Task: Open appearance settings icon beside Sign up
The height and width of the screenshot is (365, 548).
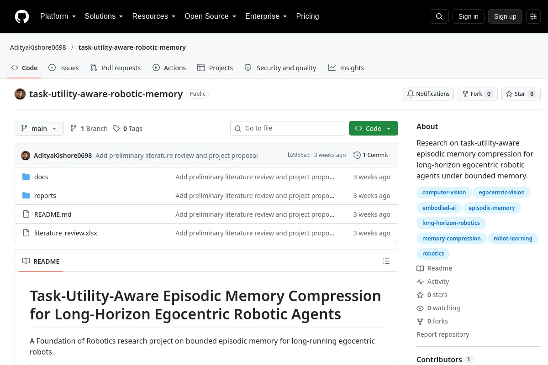Action: [533, 16]
